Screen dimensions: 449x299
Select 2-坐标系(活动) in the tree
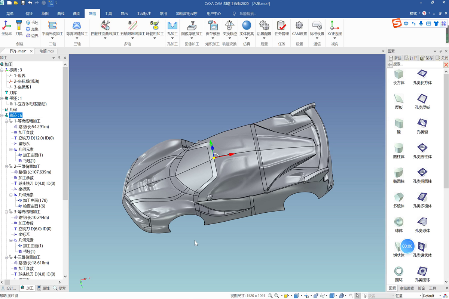click(26, 81)
